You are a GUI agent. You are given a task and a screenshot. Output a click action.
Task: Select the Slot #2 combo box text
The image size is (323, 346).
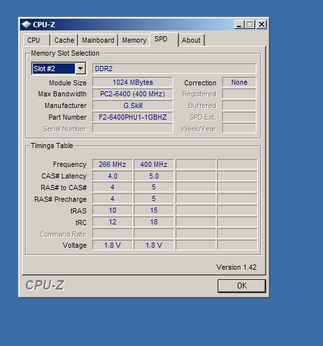tap(54, 69)
